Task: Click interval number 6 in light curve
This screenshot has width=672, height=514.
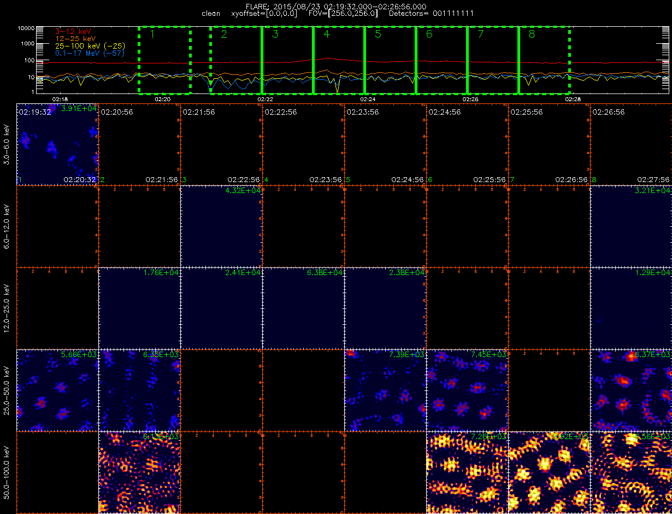Action: (429, 34)
